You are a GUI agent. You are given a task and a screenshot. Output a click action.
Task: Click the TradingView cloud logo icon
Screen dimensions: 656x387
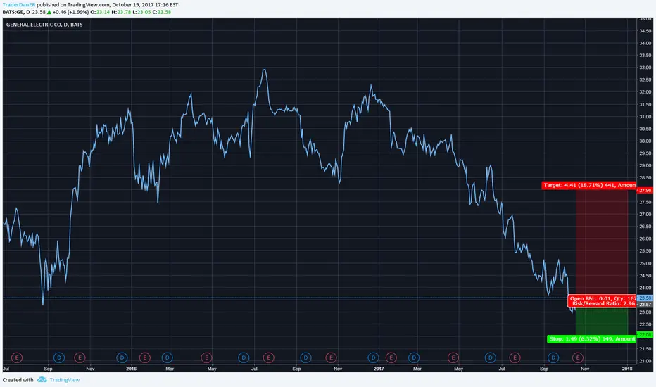(42, 380)
